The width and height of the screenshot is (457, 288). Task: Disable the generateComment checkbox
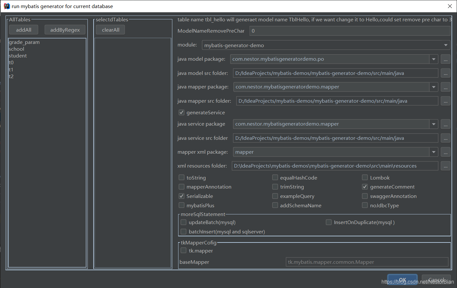click(x=365, y=187)
